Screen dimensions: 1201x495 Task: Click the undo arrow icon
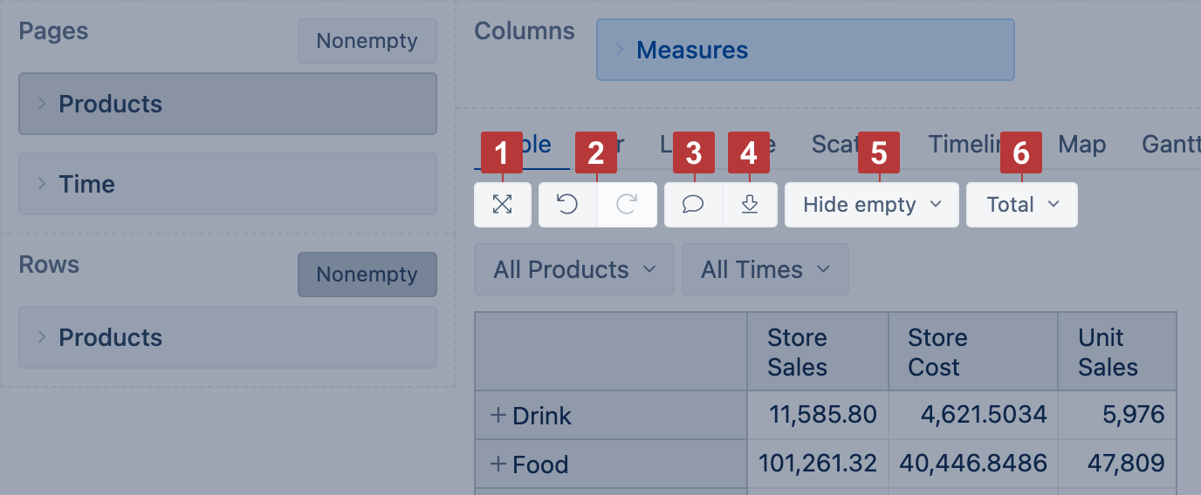pyautogui.click(x=567, y=205)
